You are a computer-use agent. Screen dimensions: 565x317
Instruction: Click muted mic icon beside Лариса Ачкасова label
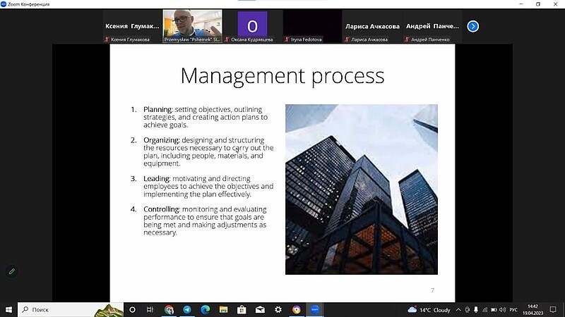click(347, 39)
